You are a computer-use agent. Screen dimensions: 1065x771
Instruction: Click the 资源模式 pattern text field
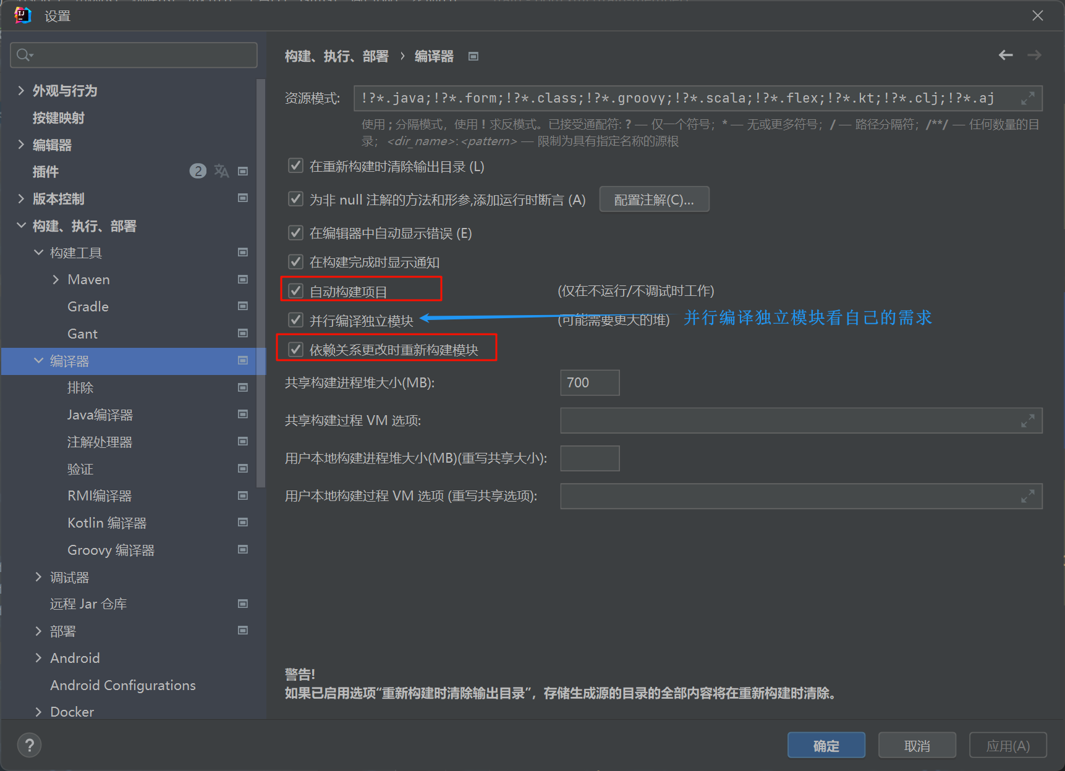pos(698,98)
